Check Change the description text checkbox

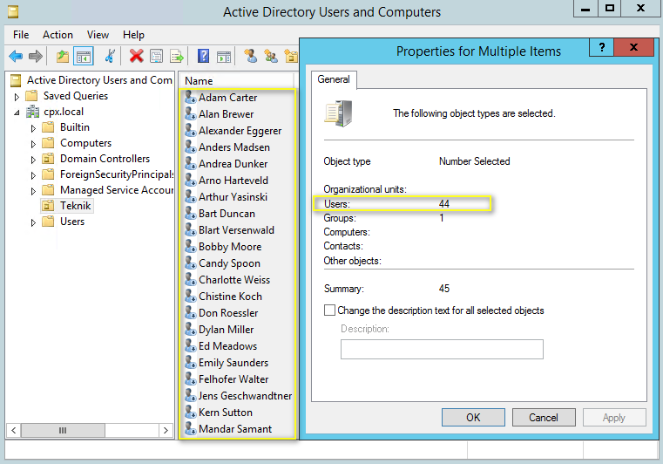[x=330, y=310]
